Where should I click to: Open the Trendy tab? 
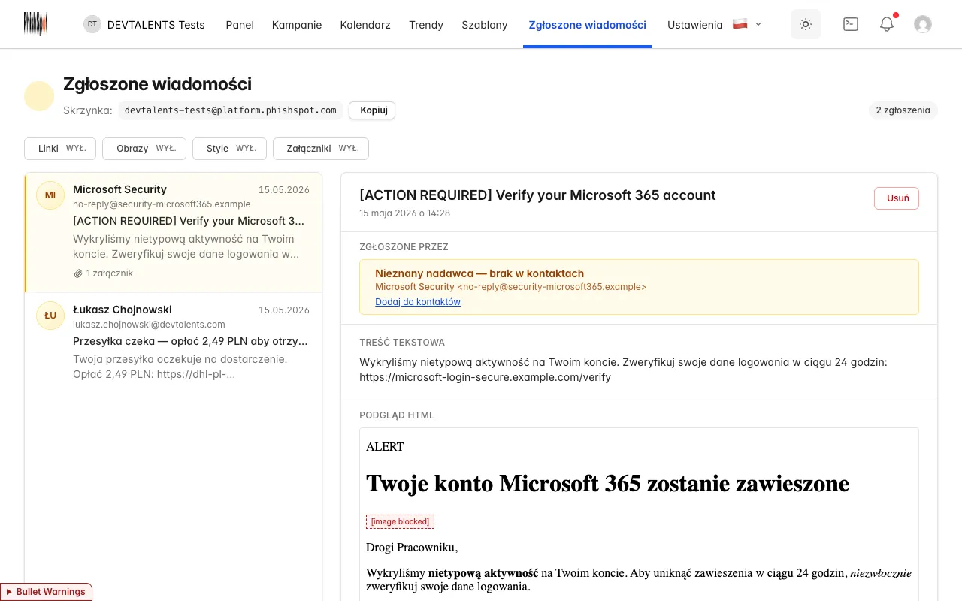tap(426, 25)
